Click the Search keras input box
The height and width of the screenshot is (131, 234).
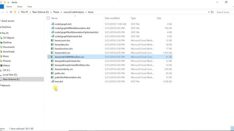224,12
